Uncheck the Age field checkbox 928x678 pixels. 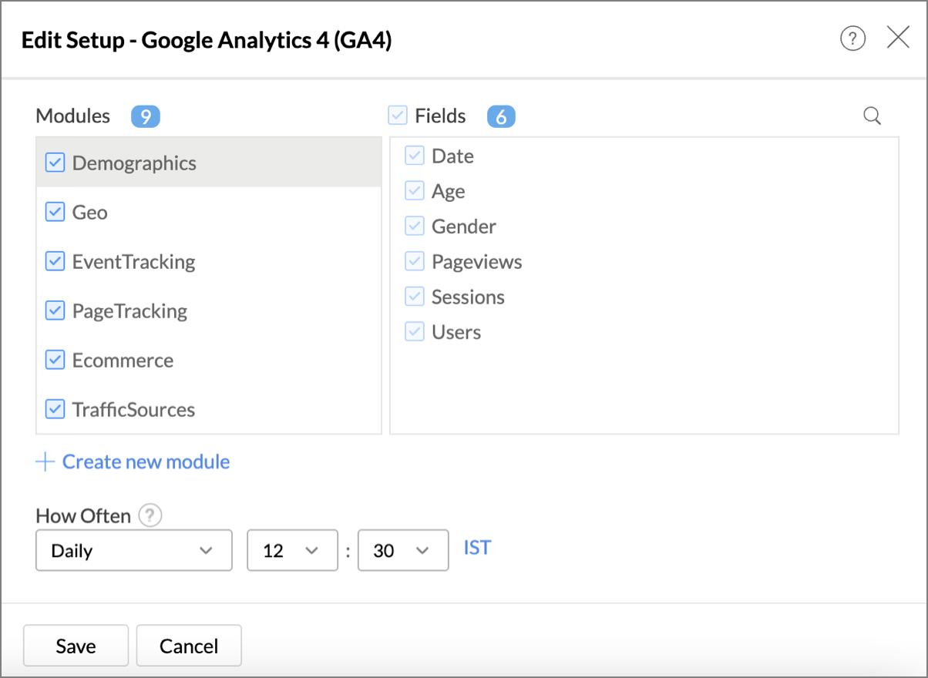click(415, 191)
